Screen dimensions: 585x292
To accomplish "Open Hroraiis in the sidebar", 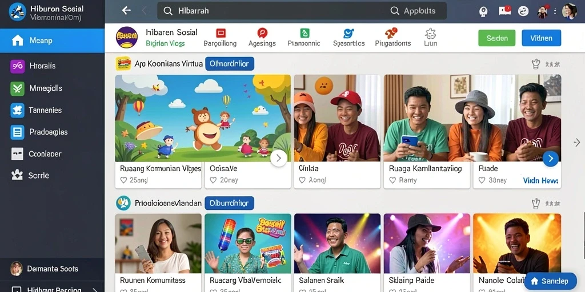I will (52, 66).
